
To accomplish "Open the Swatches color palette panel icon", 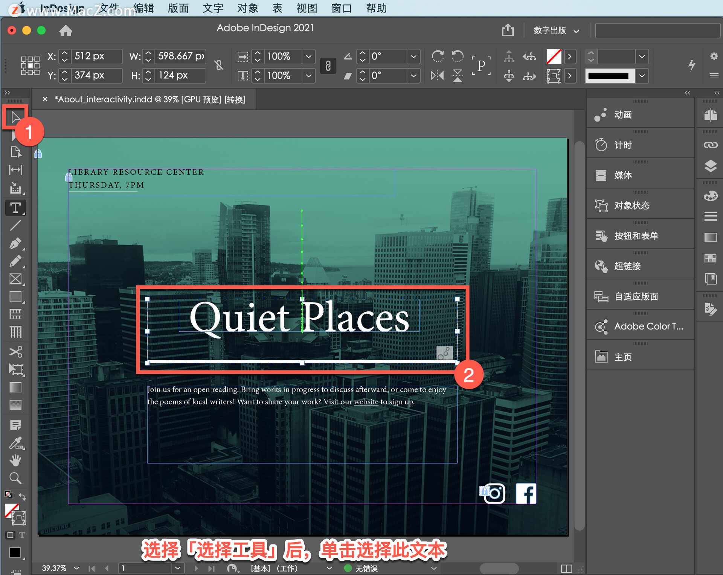I will point(711,195).
